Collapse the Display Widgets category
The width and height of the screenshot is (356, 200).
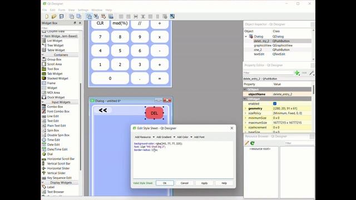43,182
